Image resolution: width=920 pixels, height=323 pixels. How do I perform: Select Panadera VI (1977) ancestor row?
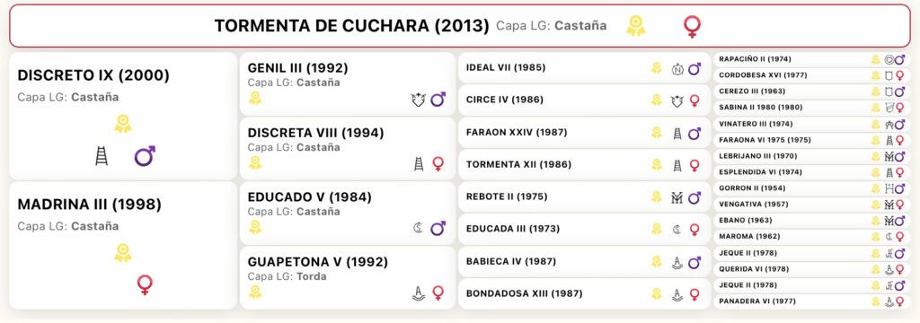click(x=812, y=301)
